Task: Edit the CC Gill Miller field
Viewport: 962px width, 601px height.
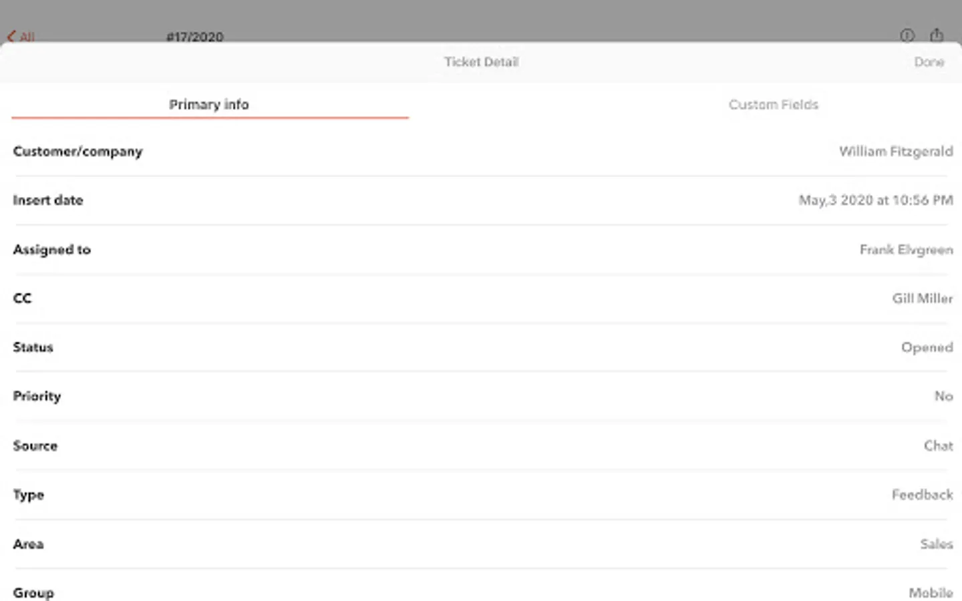Action: 922,298
